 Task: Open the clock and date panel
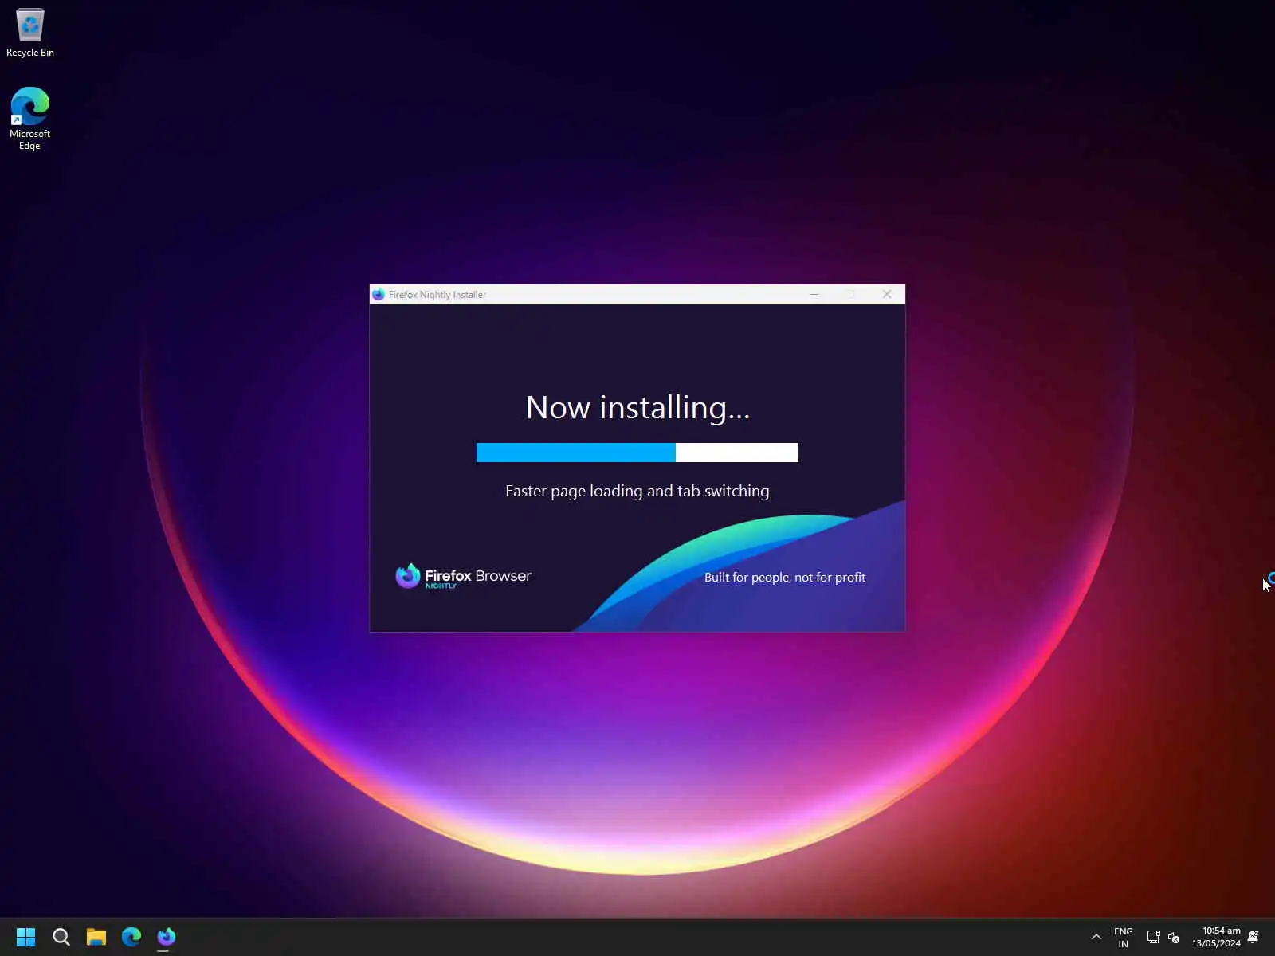click(x=1216, y=937)
